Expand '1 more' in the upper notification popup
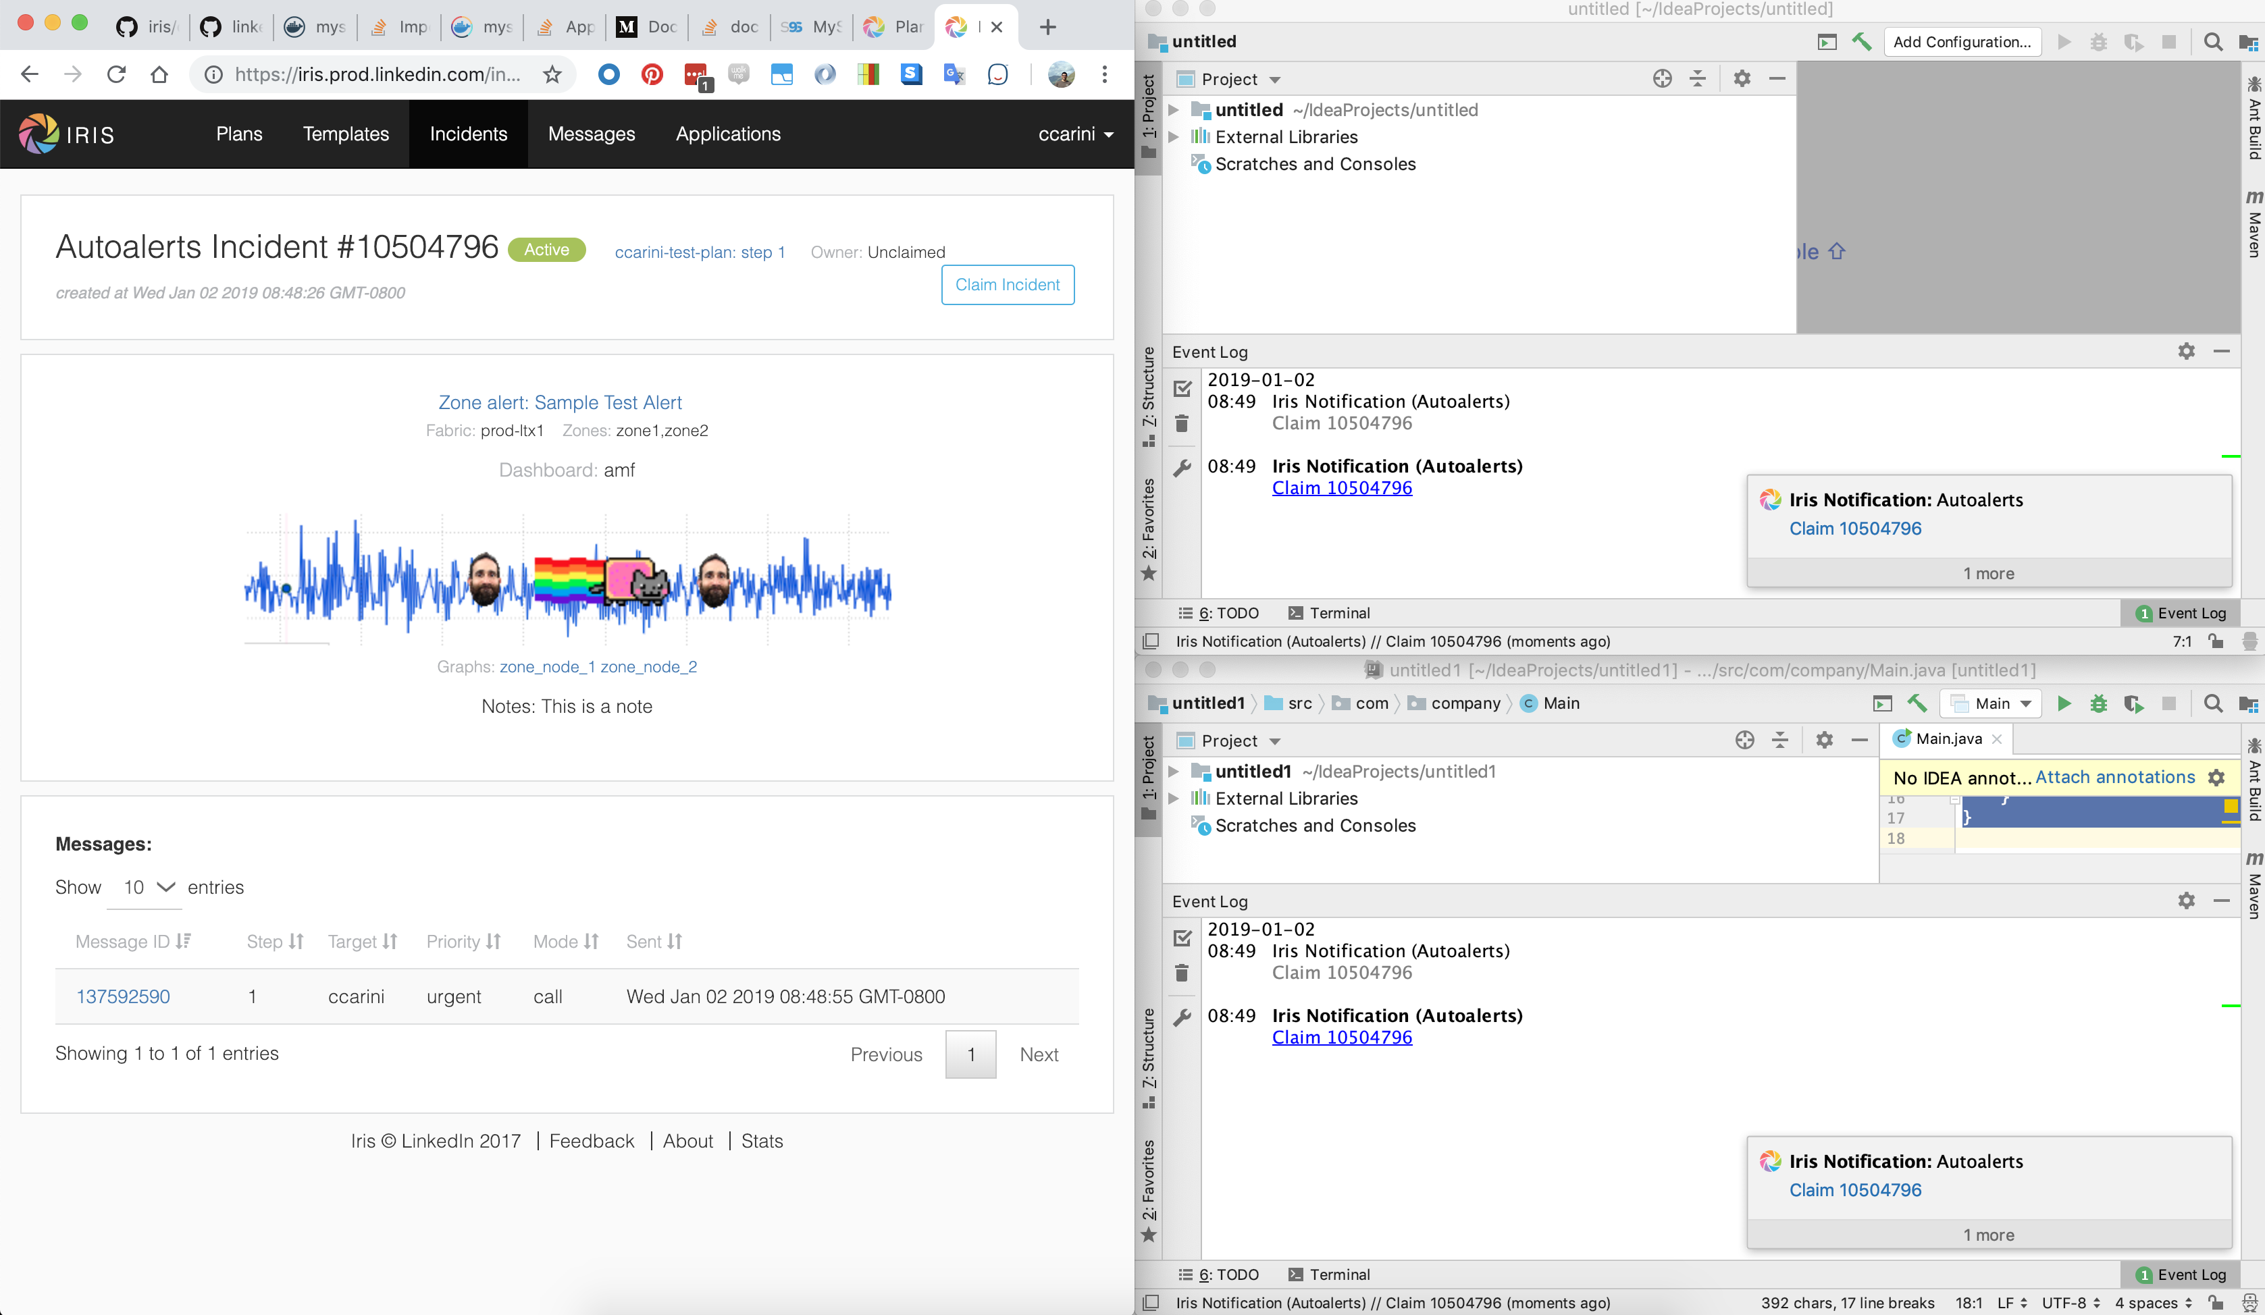The width and height of the screenshot is (2265, 1315). (x=1988, y=573)
